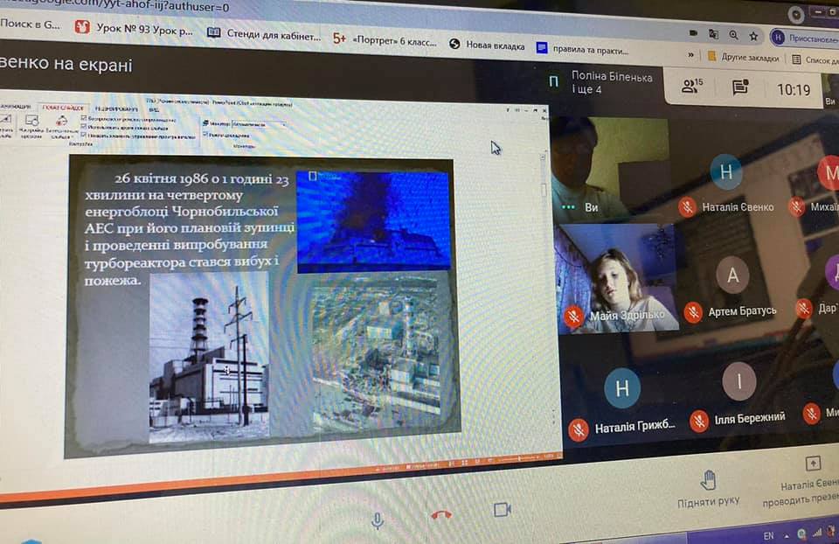This screenshot has width=839, height=544.
Task: Open the Поиск в G... bookmark
Action: point(31,24)
